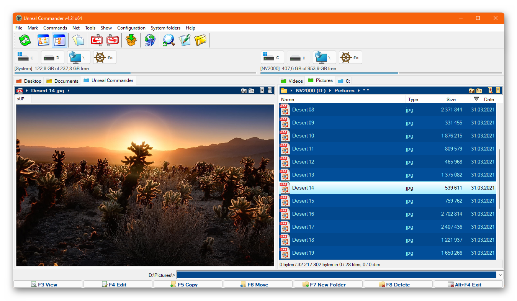This screenshot has height=301, width=517.
Task: Select drive D in the left panel
Action: [x=52, y=57]
